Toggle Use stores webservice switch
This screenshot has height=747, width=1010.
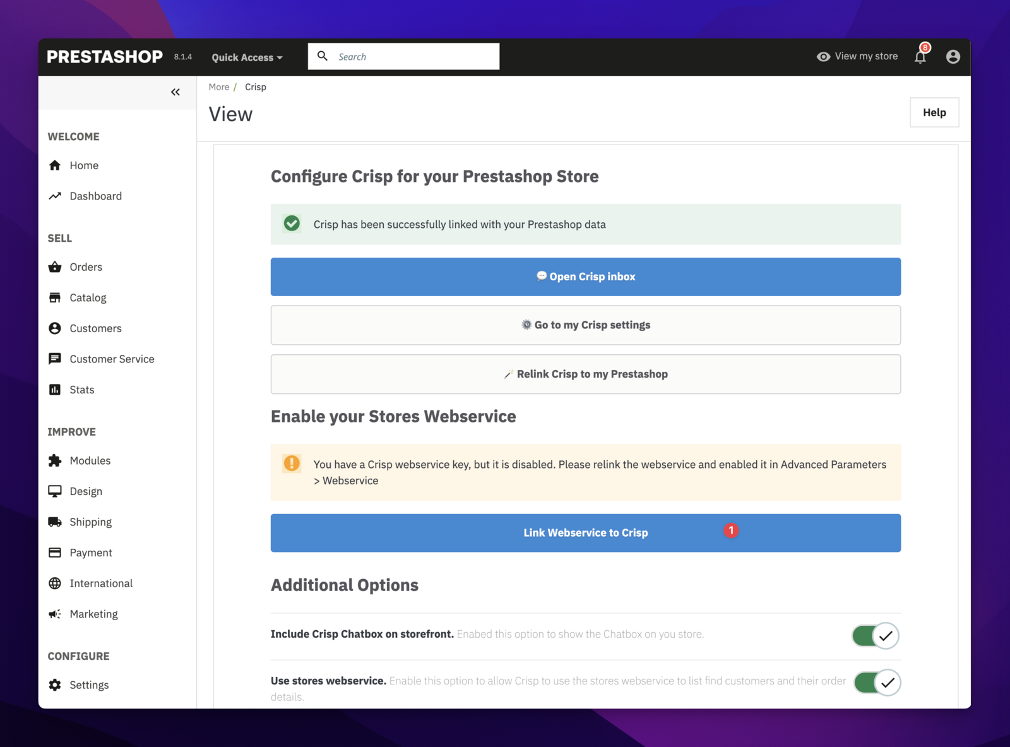point(877,683)
